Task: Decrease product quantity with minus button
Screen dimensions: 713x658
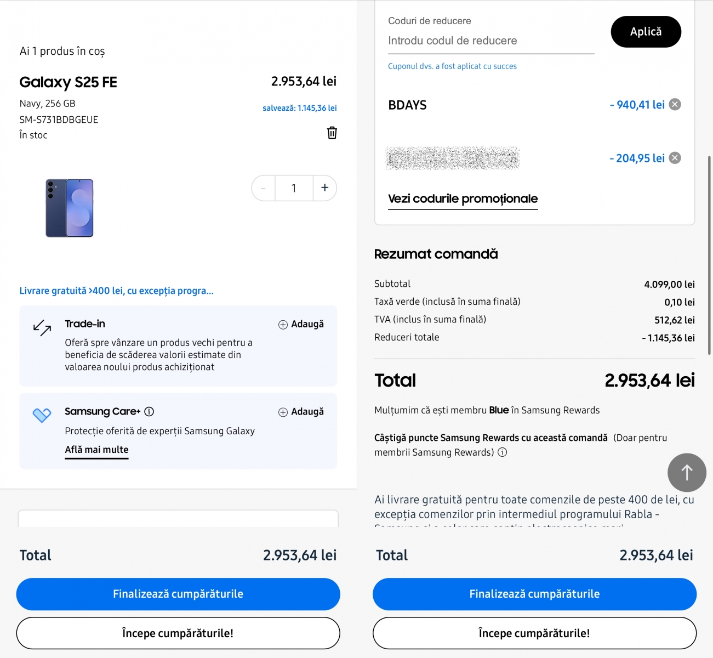Action: coord(264,188)
